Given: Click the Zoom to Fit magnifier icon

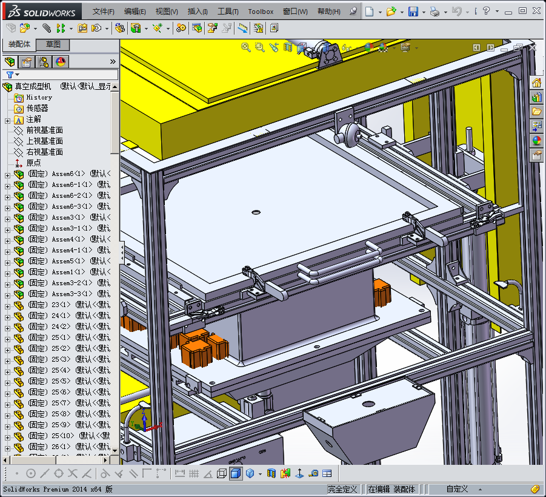Looking at the screenshot, I should pyautogui.click(x=246, y=47).
